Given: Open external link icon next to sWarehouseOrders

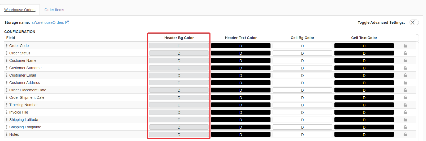Looking at the screenshot, I should pyautogui.click(x=67, y=22).
